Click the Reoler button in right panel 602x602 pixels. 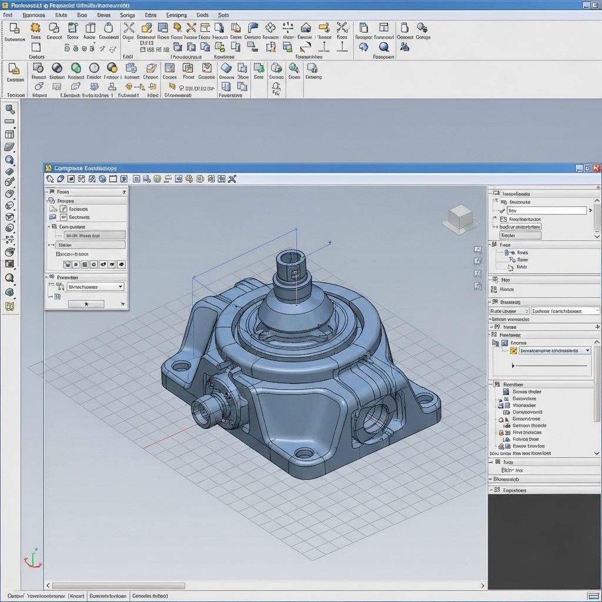[520, 235]
